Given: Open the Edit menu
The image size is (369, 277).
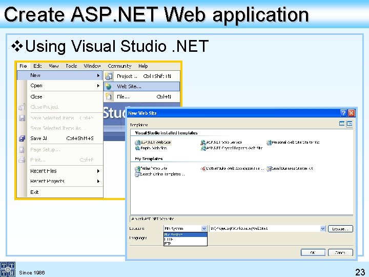Looking at the screenshot, I should click(37, 66).
